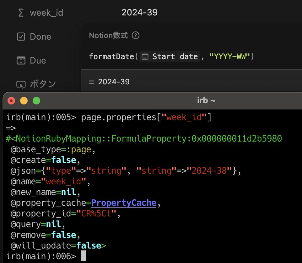This screenshot has height=263, width=302.
Task: Click the @new_name=nil line
Action: tap(46, 192)
